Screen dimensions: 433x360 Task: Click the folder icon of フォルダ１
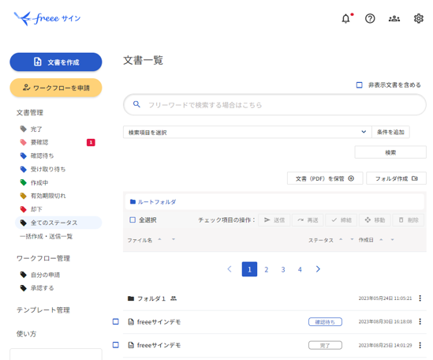[131, 298]
